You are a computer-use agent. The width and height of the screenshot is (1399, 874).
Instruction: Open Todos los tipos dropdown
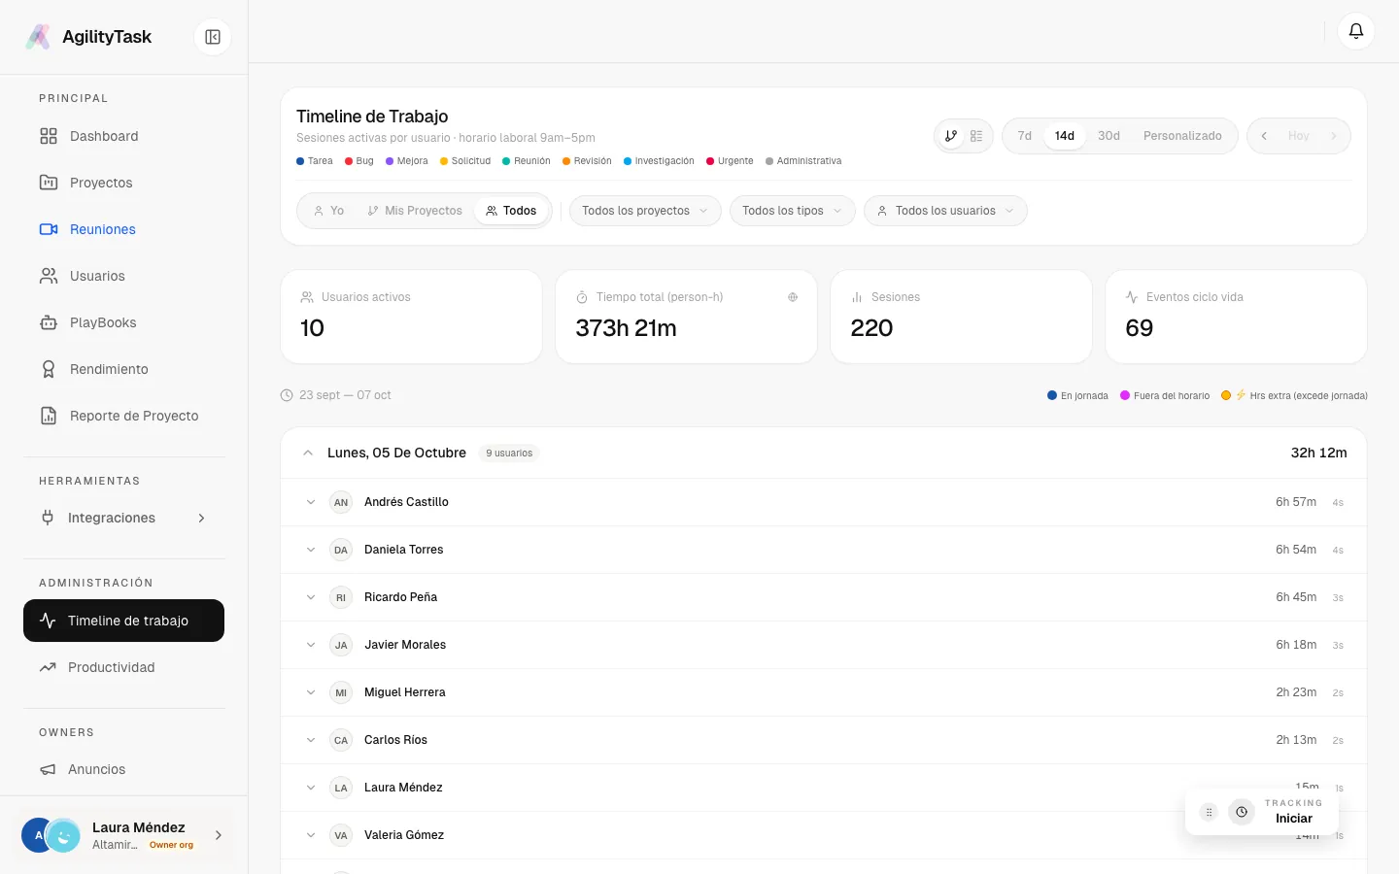[x=792, y=211]
